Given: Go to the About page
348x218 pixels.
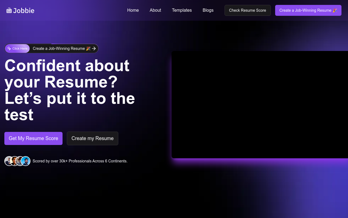Looking at the screenshot, I should (155, 10).
